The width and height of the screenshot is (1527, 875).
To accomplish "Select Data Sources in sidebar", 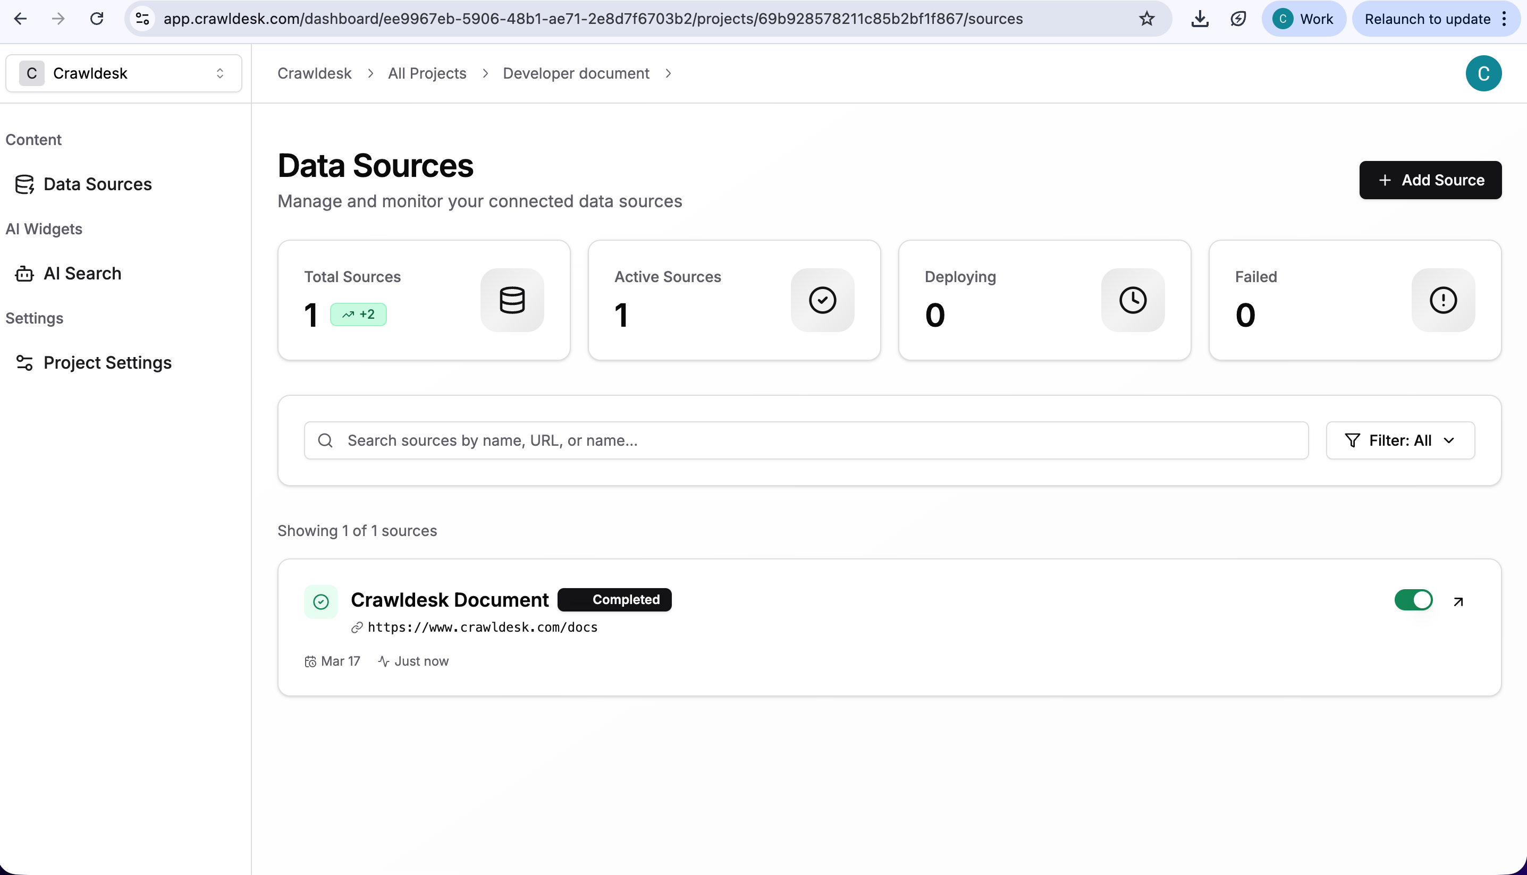I will tap(97, 184).
